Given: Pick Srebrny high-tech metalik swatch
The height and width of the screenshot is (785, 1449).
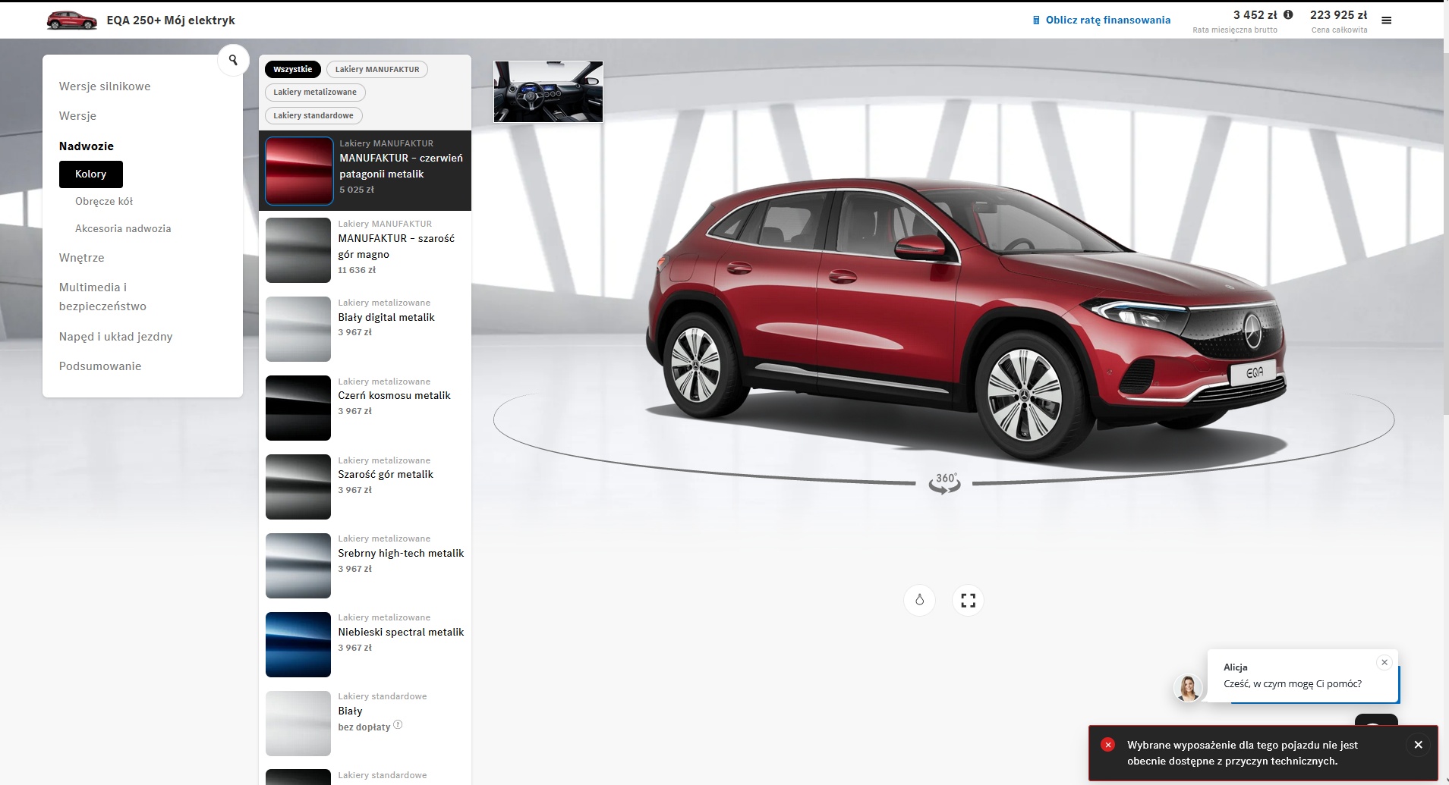Looking at the screenshot, I should (x=298, y=566).
